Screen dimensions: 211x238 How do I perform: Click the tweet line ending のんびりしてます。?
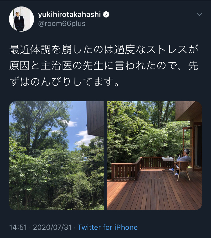[64, 82]
